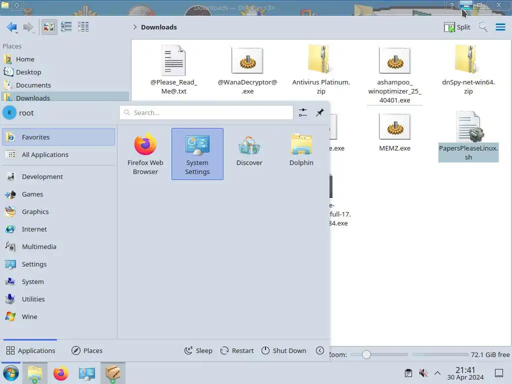The height and width of the screenshot is (384, 512).
Task: Select ashampoo_winoptimizer_25_40401.exe file
Action: tap(394, 74)
